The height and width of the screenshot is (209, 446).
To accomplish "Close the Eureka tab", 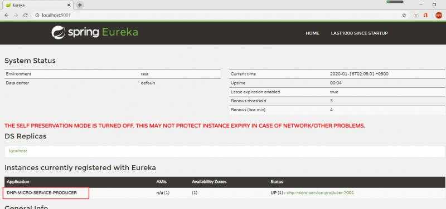I will coord(69,5).
